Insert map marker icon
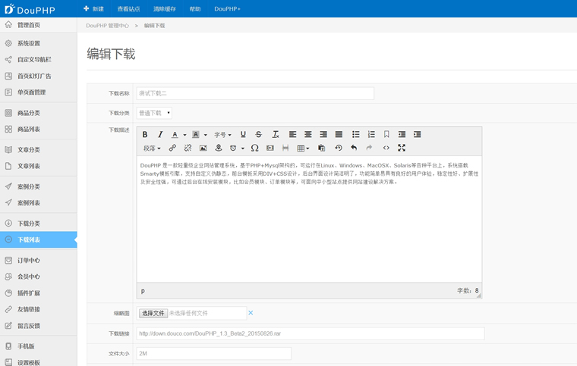 (x=219, y=148)
